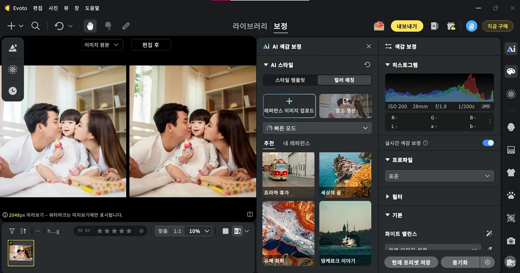Switch to the 컬러 매칭 tab
The image size is (520, 273).
(x=345, y=80)
